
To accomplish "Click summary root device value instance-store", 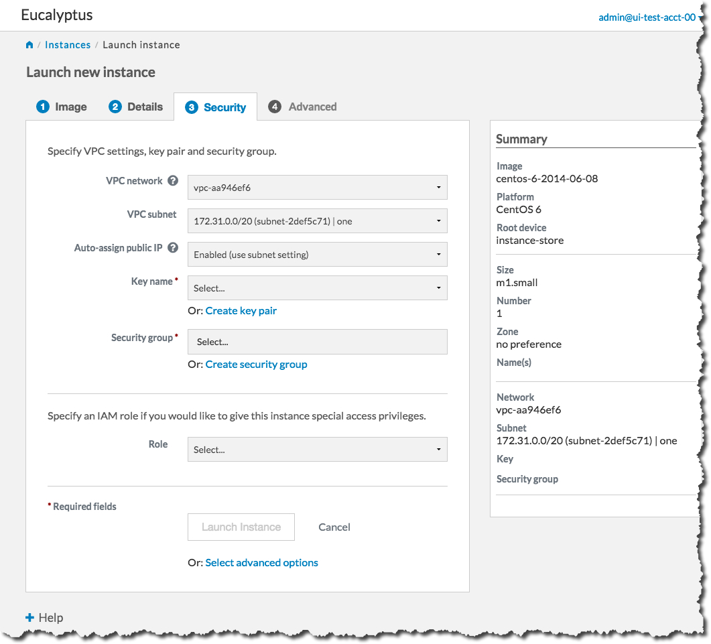I will [x=529, y=241].
